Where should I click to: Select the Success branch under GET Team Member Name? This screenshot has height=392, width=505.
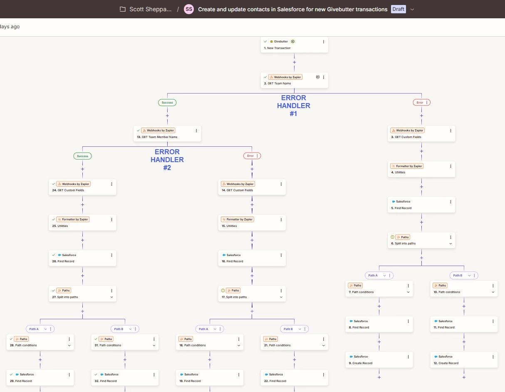click(x=82, y=156)
